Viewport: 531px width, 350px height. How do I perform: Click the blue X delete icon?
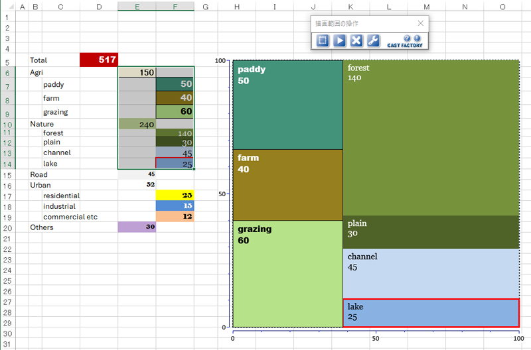coord(356,40)
